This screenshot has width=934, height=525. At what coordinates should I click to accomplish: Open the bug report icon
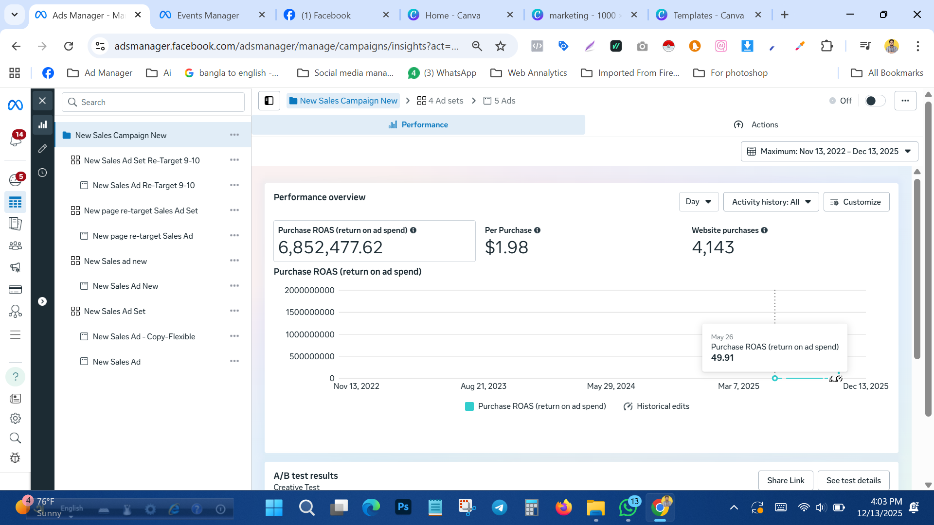coord(15,458)
